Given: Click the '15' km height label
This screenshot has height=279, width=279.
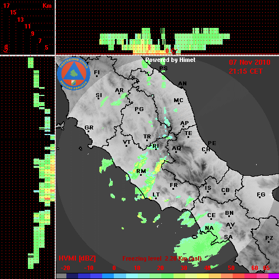Looking at the screenshot, I should [13, 12].
